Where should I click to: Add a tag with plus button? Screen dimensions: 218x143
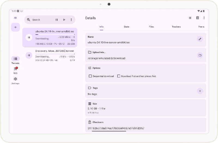pyautogui.click(x=200, y=91)
